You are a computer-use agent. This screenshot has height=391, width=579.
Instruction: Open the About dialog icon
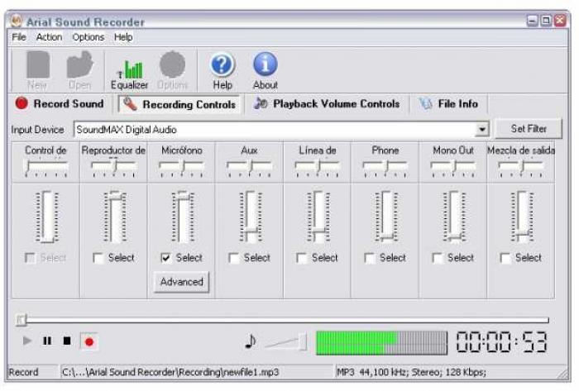pyautogui.click(x=266, y=71)
